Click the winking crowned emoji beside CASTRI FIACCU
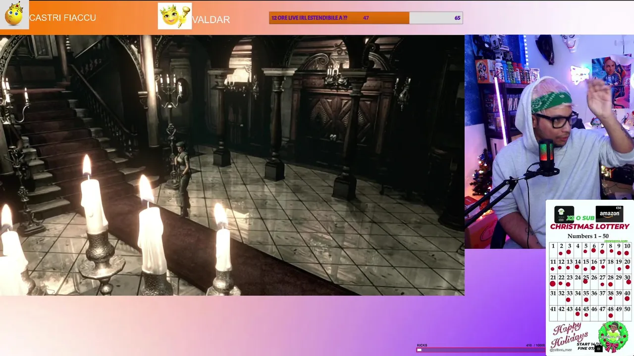 (x=14, y=14)
